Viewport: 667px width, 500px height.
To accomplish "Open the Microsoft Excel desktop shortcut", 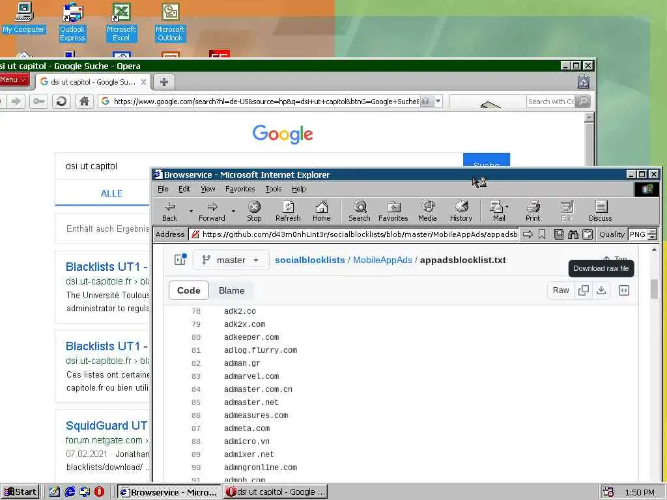I will point(121,21).
